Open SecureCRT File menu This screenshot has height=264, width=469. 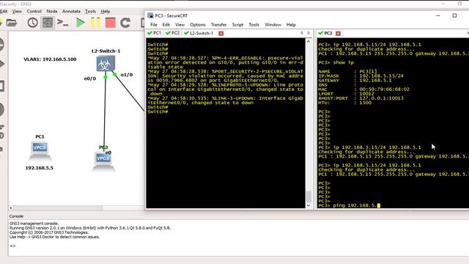point(154,24)
